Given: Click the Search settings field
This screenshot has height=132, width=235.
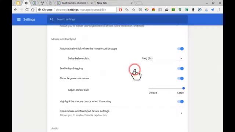Looking at the screenshot, I should pos(117,19).
